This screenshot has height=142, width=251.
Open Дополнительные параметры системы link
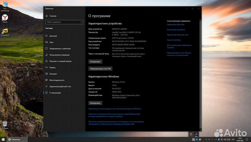(179, 46)
